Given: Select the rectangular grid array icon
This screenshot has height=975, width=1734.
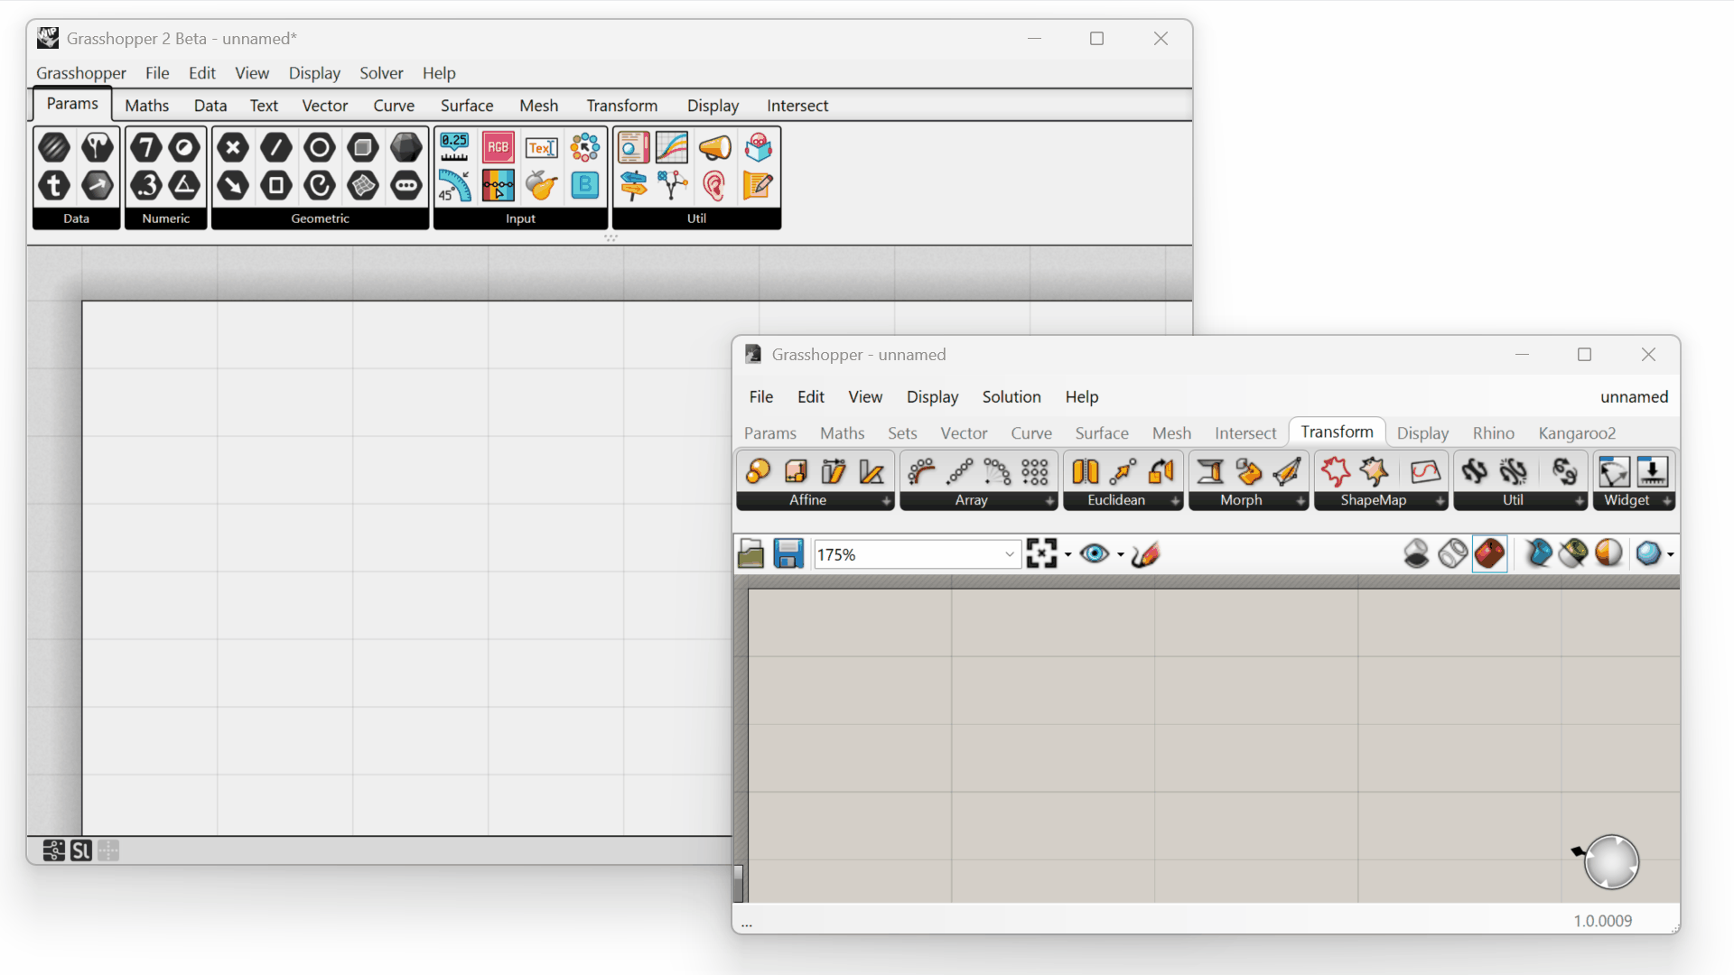Looking at the screenshot, I should 1035,471.
